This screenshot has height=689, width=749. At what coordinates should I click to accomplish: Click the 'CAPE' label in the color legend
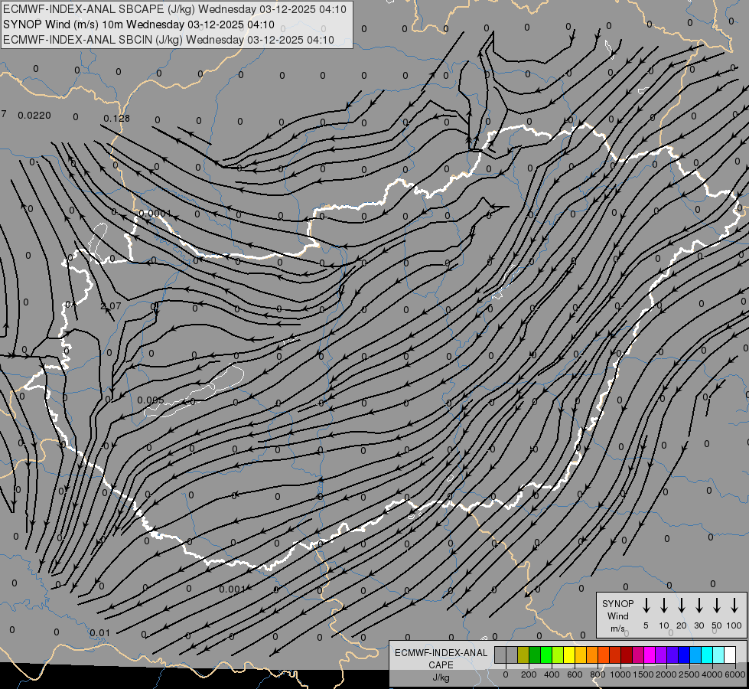pyautogui.click(x=441, y=665)
